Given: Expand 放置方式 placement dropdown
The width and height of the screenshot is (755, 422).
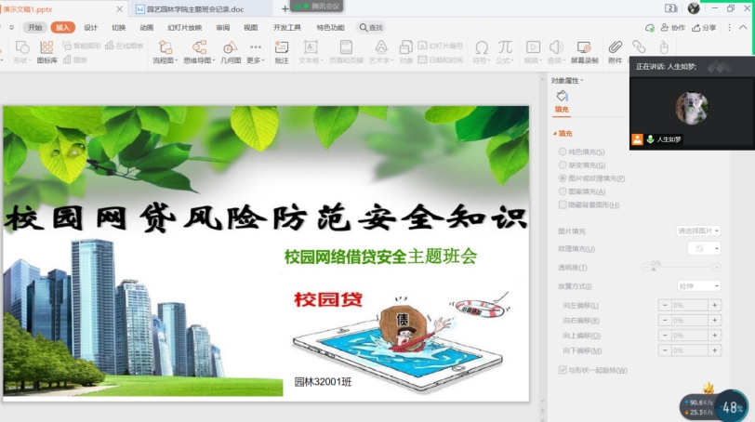Looking at the screenshot, I should [x=698, y=286].
